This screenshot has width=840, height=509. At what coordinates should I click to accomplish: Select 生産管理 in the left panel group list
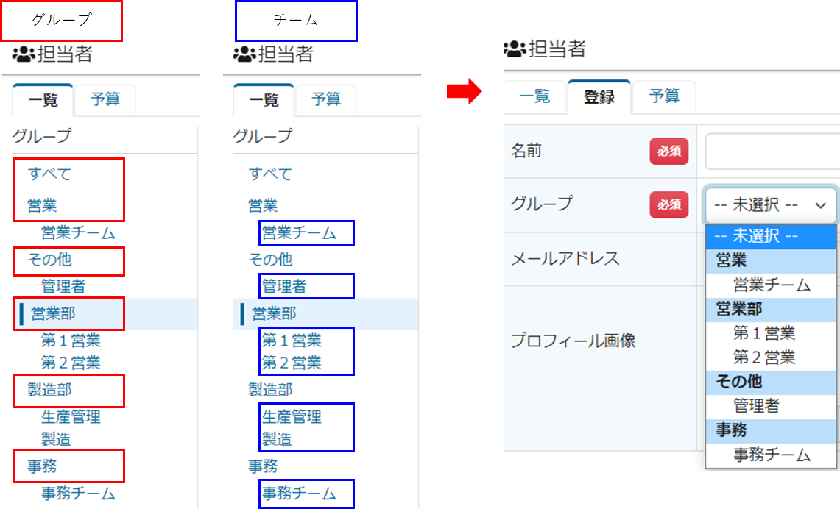coord(71,417)
